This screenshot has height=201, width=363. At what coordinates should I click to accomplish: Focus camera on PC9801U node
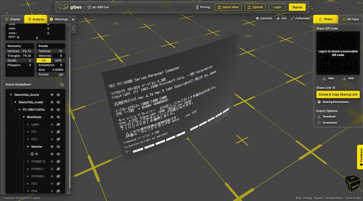pos(52,161)
